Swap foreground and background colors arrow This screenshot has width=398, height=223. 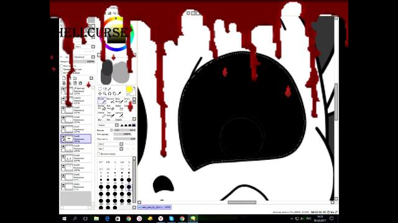click(x=134, y=88)
